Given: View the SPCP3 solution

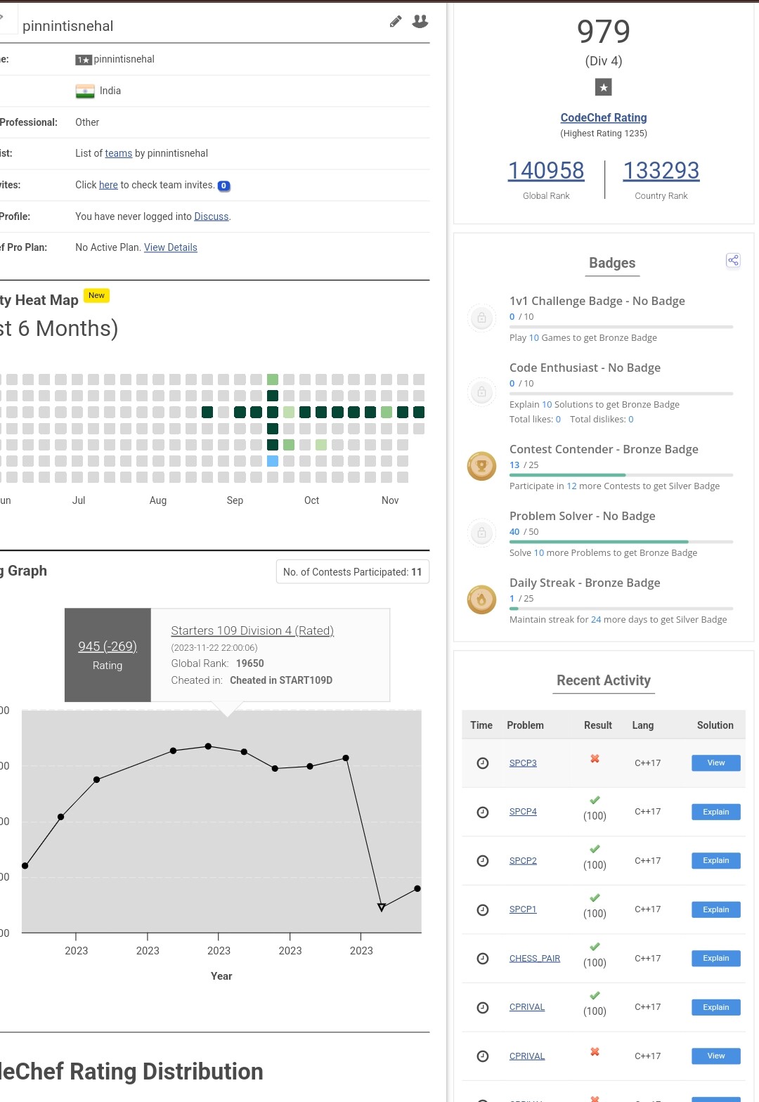Looking at the screenshot, I should [x=715, y=763].
